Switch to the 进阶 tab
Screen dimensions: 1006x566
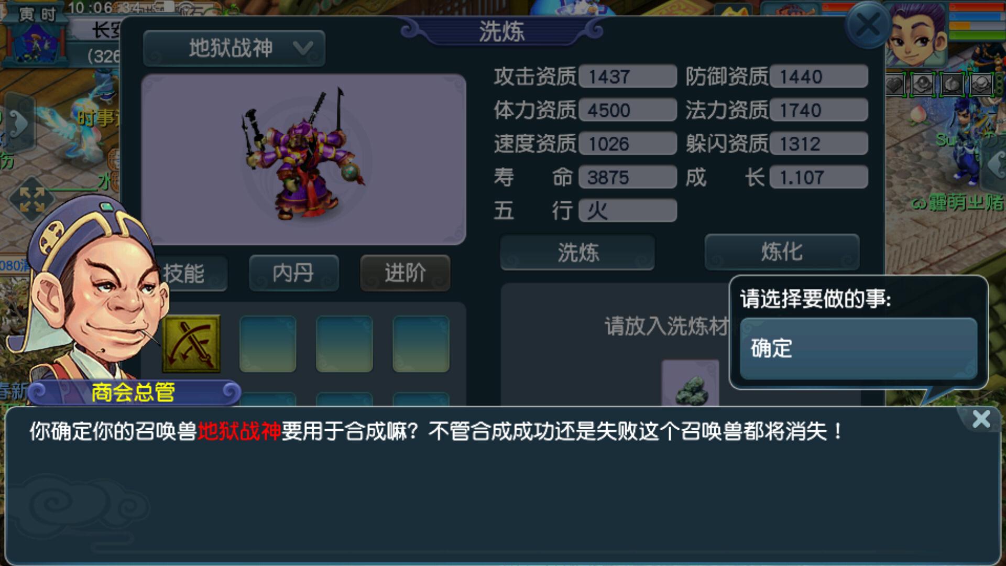(x=405, y=273)
